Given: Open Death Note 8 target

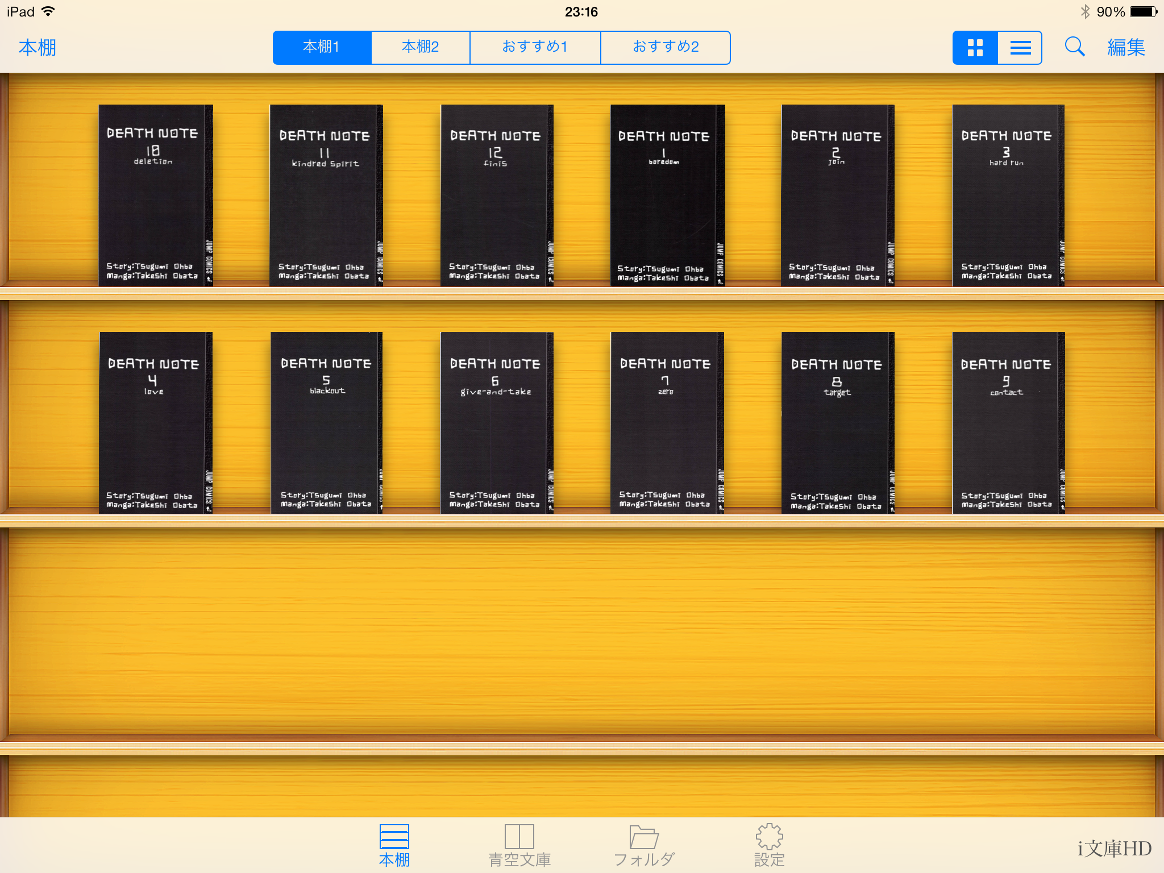Looking at the screenshot, I should 838,423.
